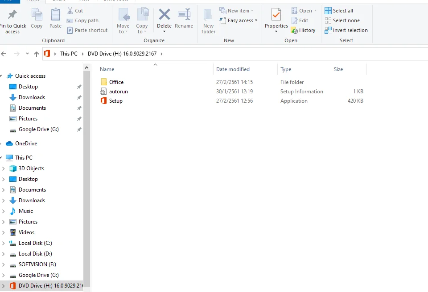
Task: Click Copy path in Clipboard group
Action: [82, 20]
